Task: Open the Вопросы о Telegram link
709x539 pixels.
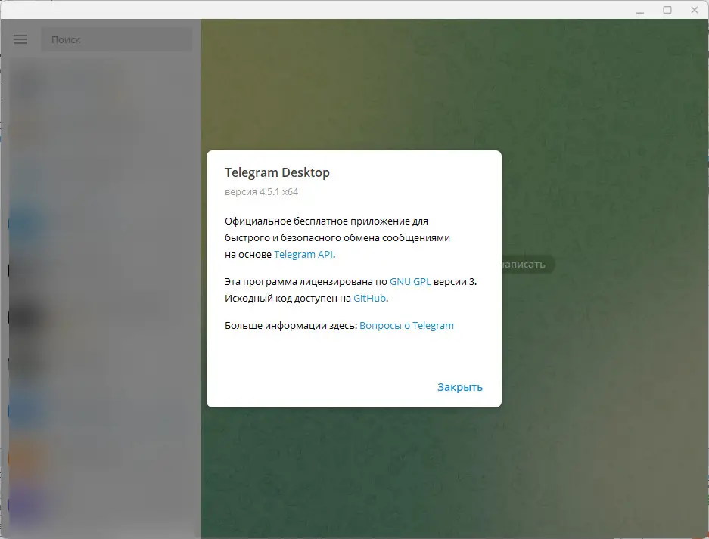Action: click(406, 326)
